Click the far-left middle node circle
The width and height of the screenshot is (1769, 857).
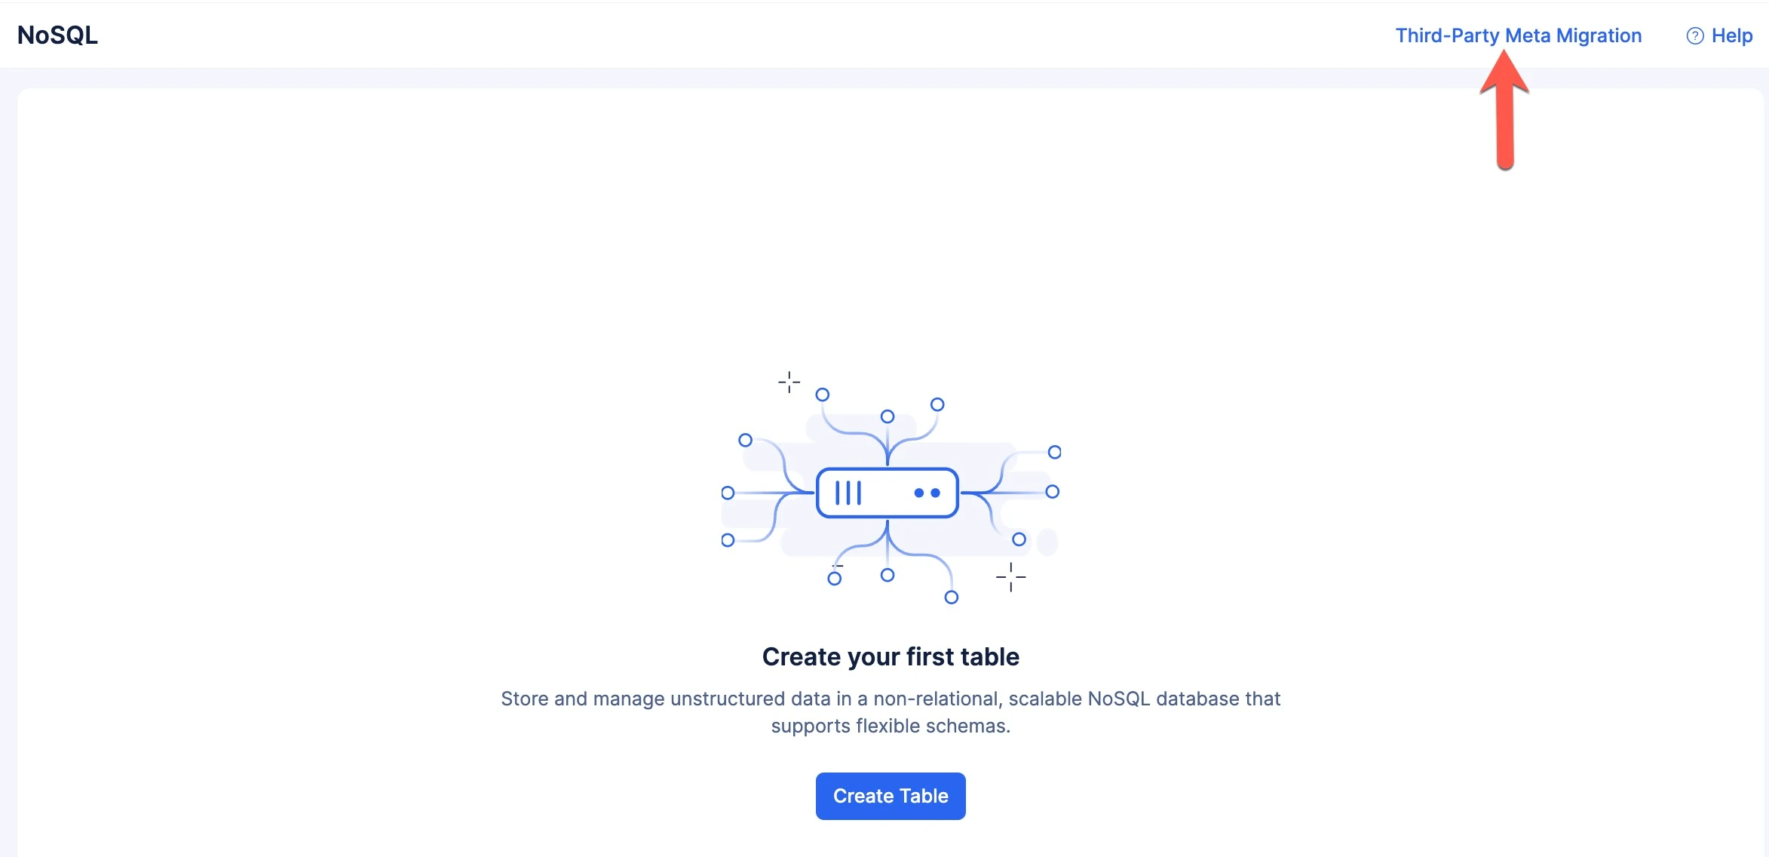pyautogui.click(x=728, y=493)
